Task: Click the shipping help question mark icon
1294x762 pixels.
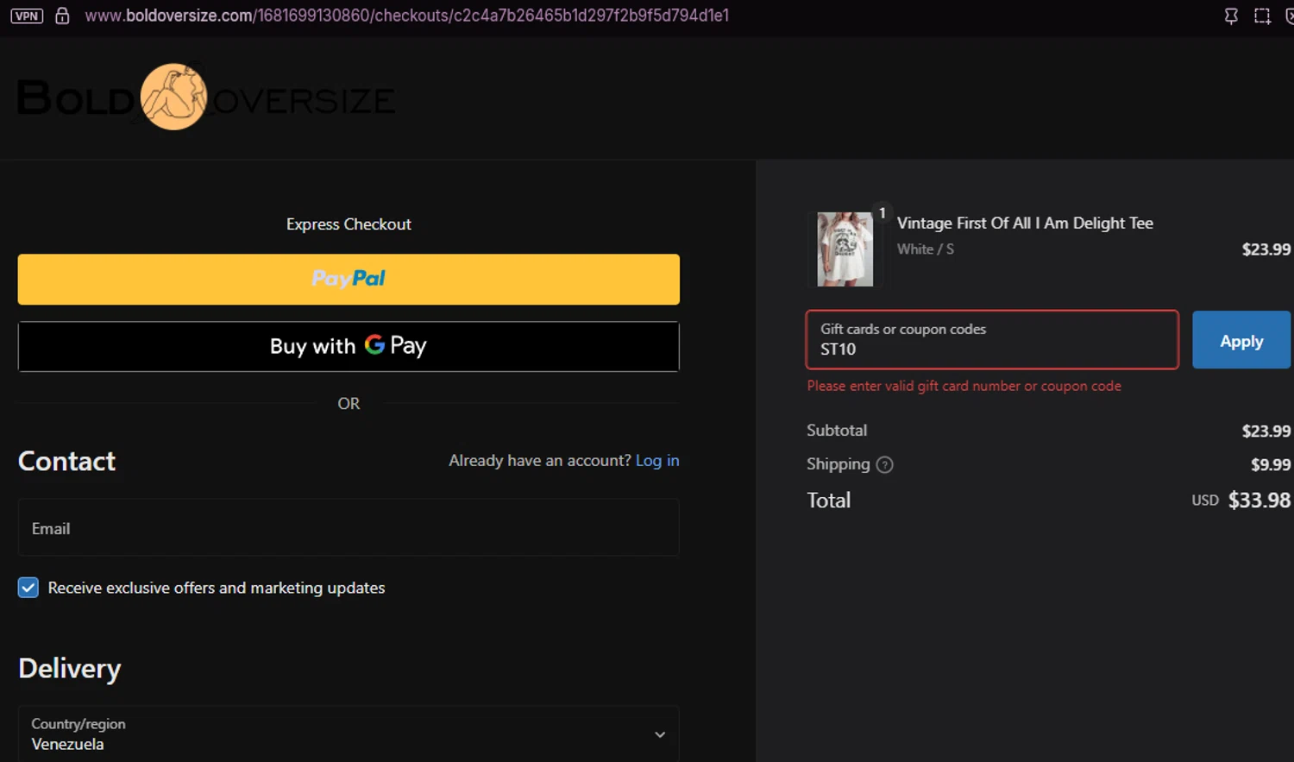Action: 884,464
